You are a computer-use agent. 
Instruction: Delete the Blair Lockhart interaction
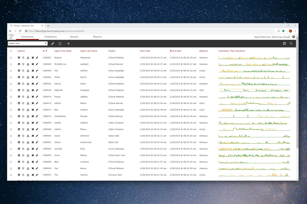[33, 162]
